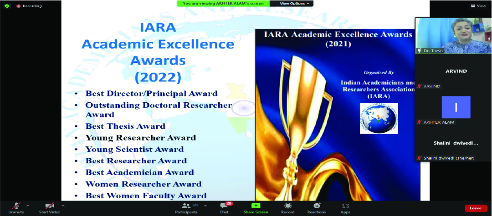The height and width of the screenshot is (216, 492).
Task: Click the muted mic icon beside Shalini dwivedi name
Action: [419, 158]
